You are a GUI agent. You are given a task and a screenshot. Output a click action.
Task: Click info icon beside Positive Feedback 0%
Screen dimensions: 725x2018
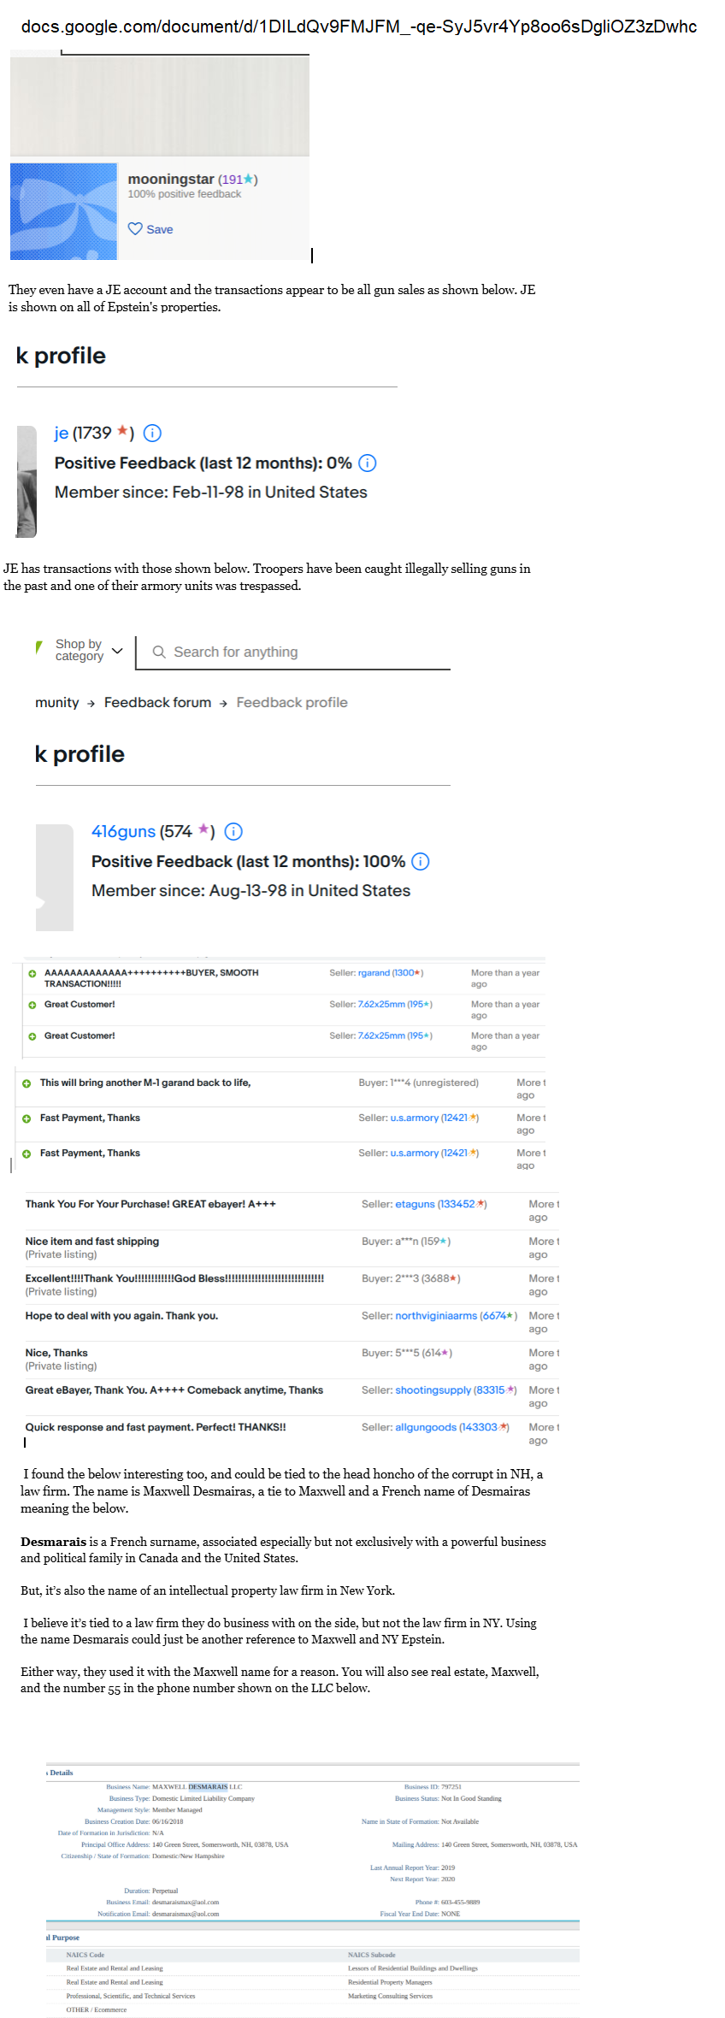point(367,463)
